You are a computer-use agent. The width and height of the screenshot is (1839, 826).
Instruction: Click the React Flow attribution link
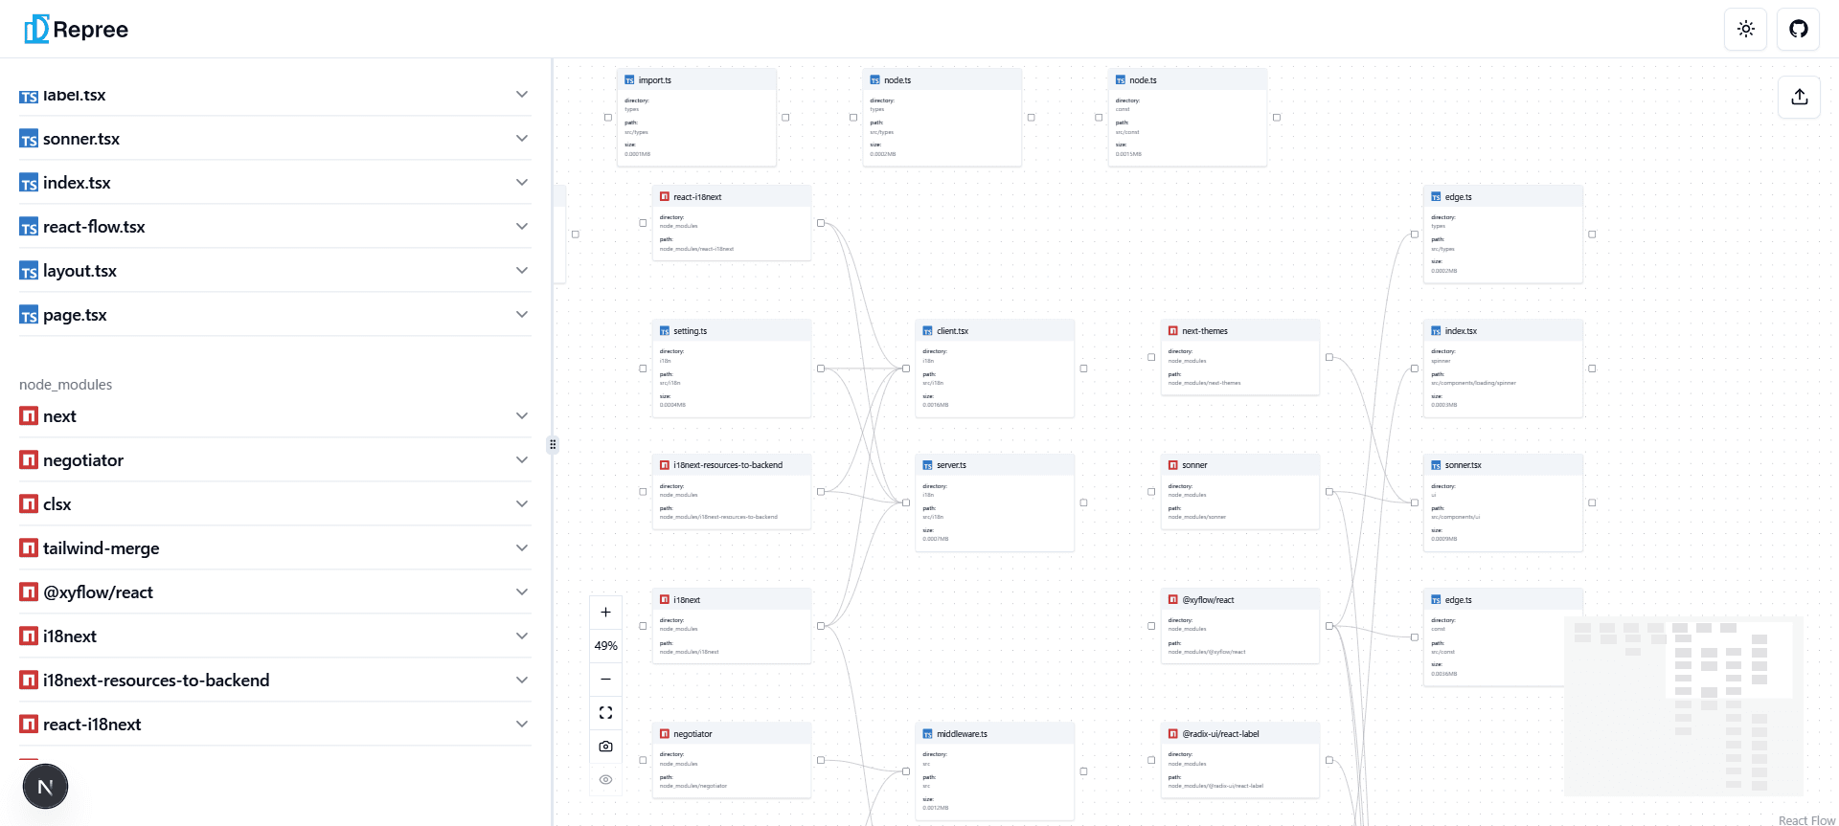1806,820
